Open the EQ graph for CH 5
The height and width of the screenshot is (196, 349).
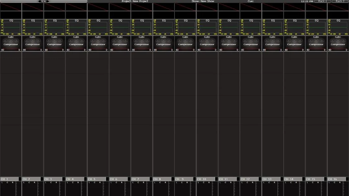(x=98, y=27)
